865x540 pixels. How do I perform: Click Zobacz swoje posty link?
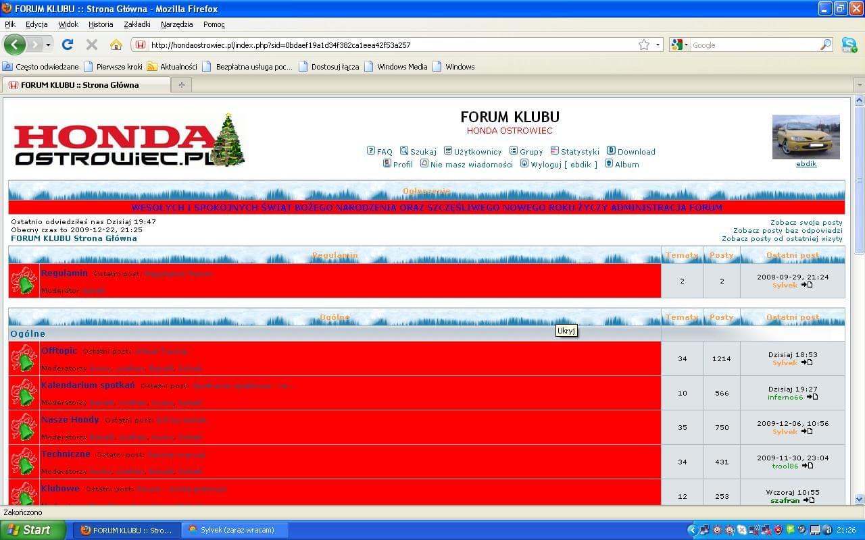tap(806, 223)
